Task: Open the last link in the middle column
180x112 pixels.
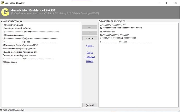Action: 90,61
